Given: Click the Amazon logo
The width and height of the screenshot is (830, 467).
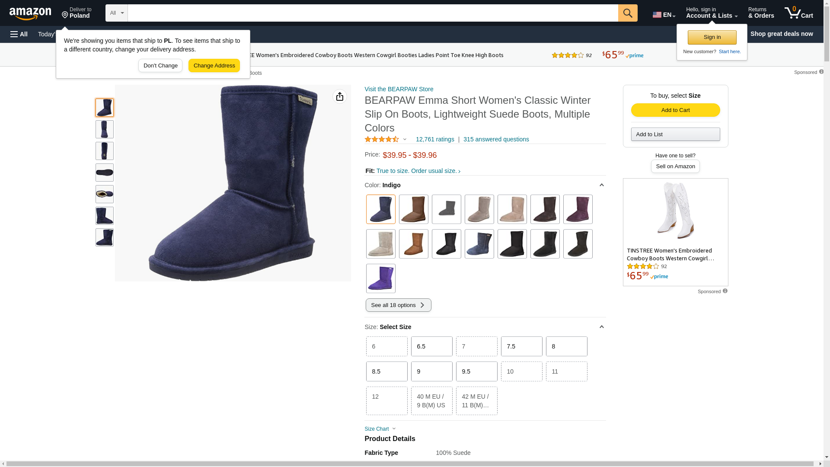Looking at the screenshot, I should tap(30, 13).
